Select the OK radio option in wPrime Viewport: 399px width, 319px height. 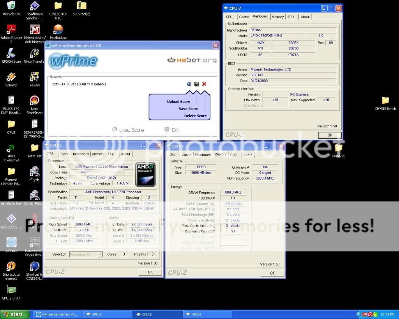[171, 130]
